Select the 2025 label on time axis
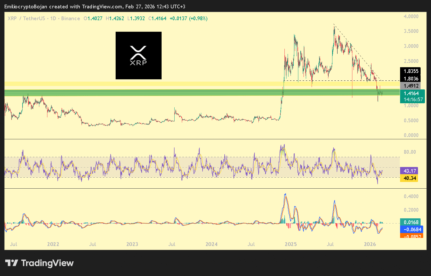Image resolution: width=431 pixels, height=276 pixels. point(291,244)
